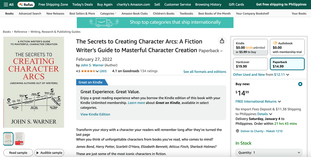
Task: Select the Audiobook format option
Action: point(287,47)
